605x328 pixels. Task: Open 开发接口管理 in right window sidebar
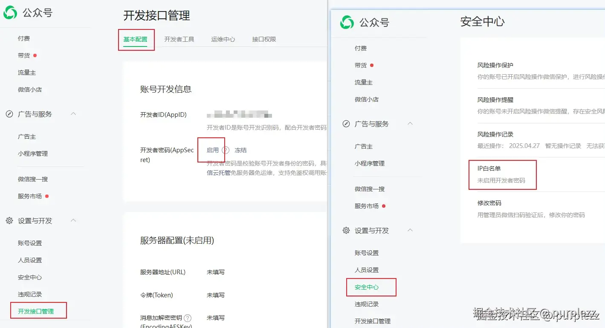pyautogui.click(x=373, y=321)
